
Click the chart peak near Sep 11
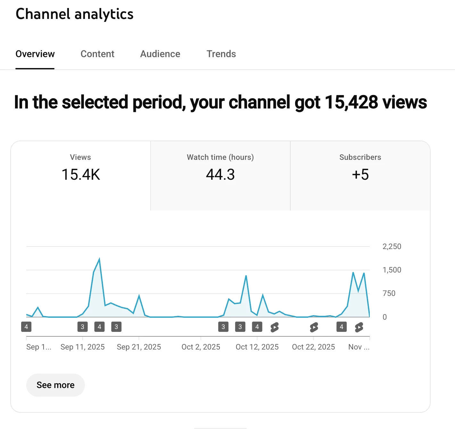(99, 259)
